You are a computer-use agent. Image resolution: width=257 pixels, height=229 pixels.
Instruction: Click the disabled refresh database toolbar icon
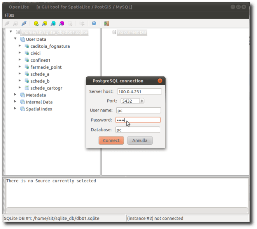click(x=82, y=23)
